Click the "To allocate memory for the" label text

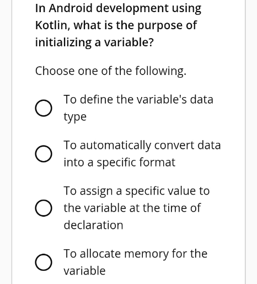136,254
